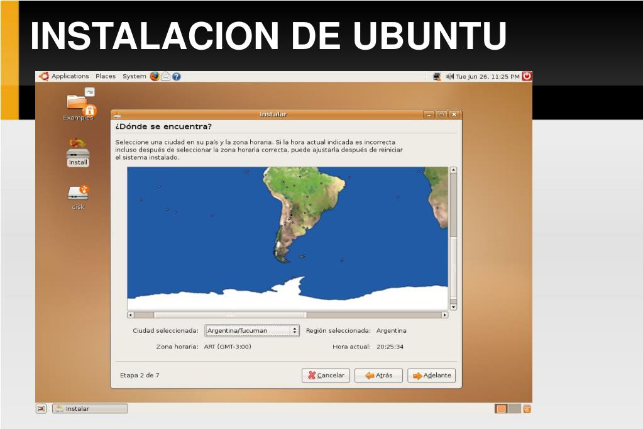Click the Etapa 2 de 7 label
This screenshot has height=429, width=643.
coord(140,376)
